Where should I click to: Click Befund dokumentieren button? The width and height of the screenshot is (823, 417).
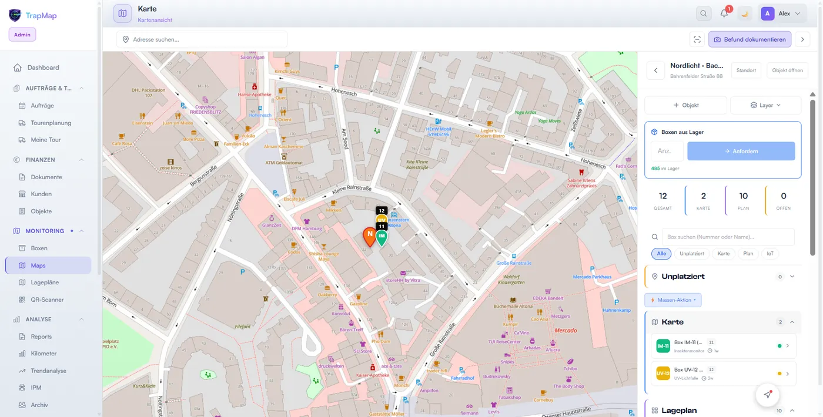(750, 39)
